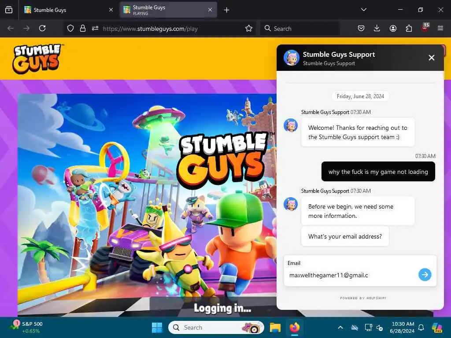The height and width of the screenshot is (338, 451).
Task: Click the Powered by Helpshift text
Action: (363, 298)
